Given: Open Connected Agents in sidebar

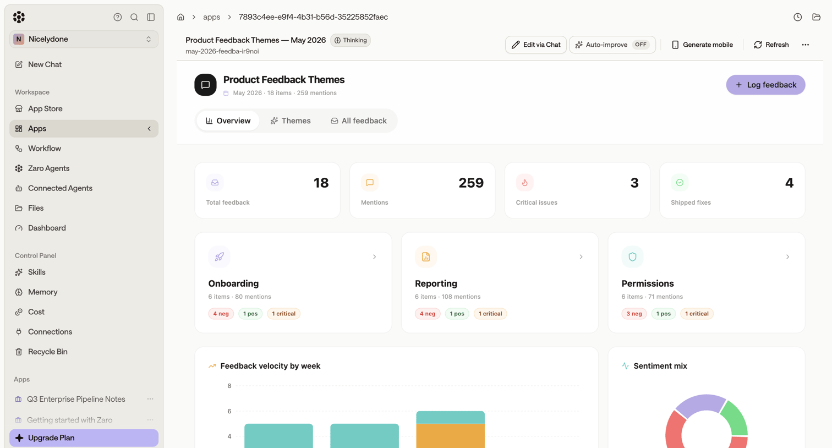Looking at the screenshot, I should 84,188.
